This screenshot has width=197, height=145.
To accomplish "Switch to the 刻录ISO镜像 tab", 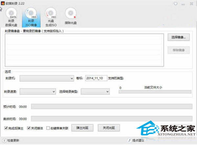I will pyautogui.click(x=31, y=17).
